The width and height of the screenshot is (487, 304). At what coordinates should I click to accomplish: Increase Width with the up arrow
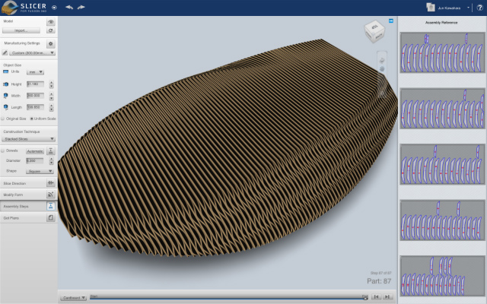coord(51,93)
